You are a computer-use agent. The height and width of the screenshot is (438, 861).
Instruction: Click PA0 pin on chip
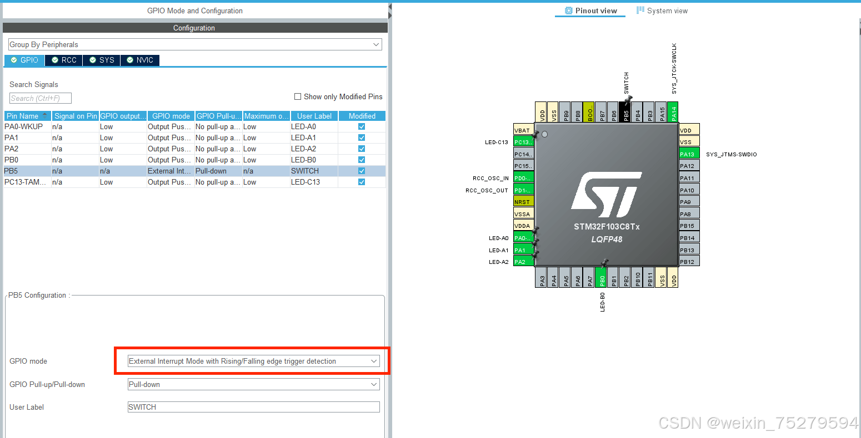point(524,238)
